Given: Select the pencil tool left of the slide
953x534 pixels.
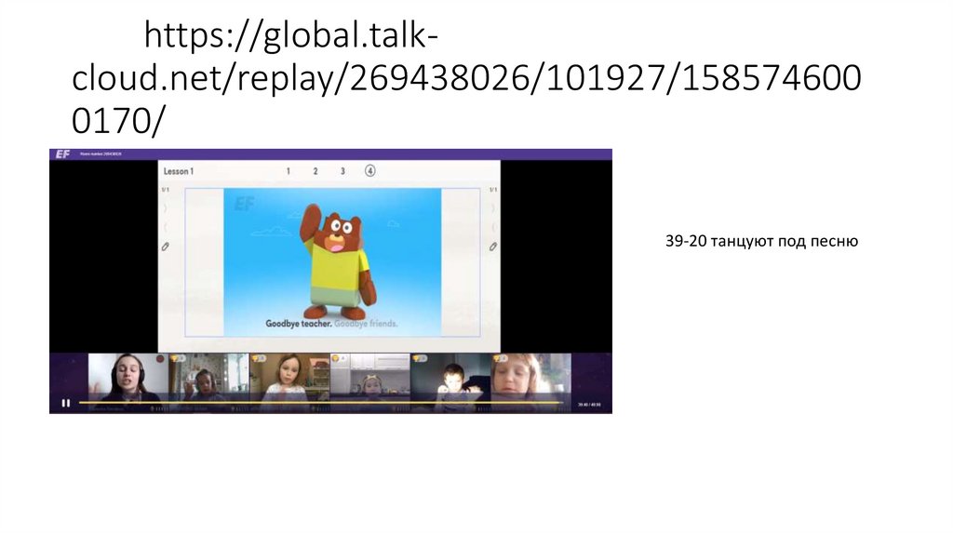Looking at the screenshot, I should pos(166,247).
